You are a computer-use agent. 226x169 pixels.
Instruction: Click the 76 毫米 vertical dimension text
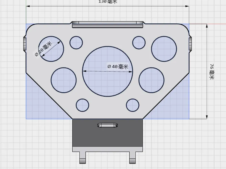coord(212,72)
